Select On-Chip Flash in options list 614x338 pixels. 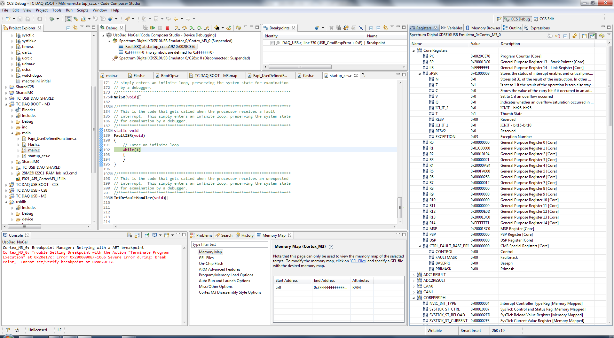click(x=211, y=264)
